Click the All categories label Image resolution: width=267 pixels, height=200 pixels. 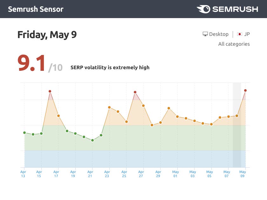[x=234, y=44]
